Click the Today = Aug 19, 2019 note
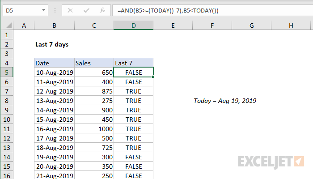The image size is (313, 179). pyautogui.click(x=225, y=101)
